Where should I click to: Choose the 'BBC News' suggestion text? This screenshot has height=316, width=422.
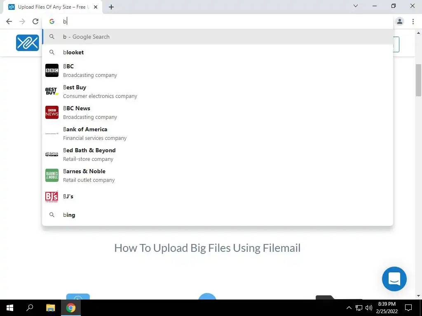[77, 108]
